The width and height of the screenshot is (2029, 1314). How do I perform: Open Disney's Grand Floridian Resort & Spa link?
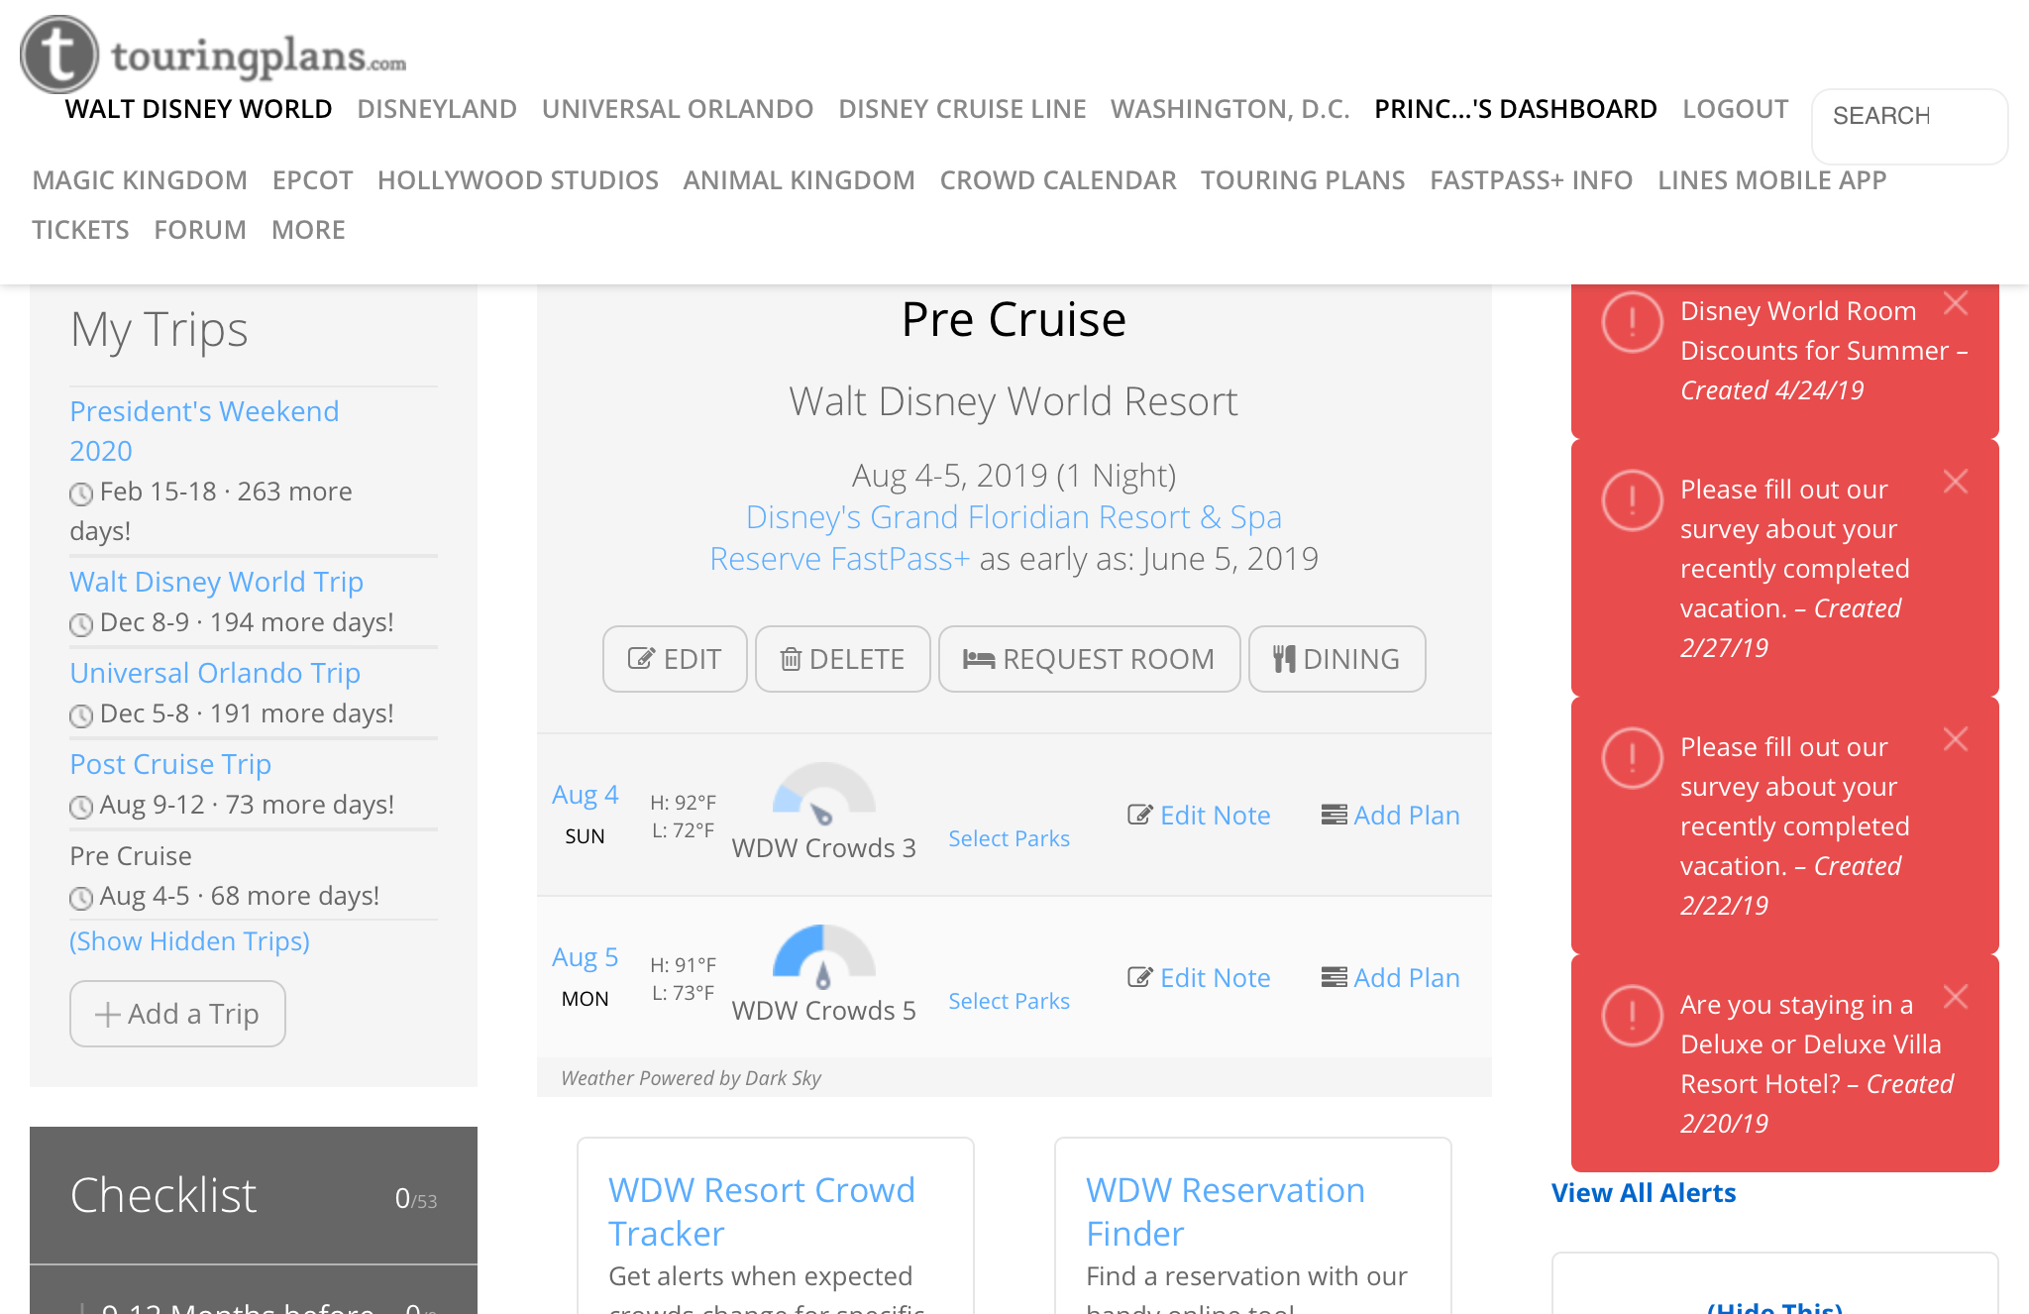[1014, 517]
